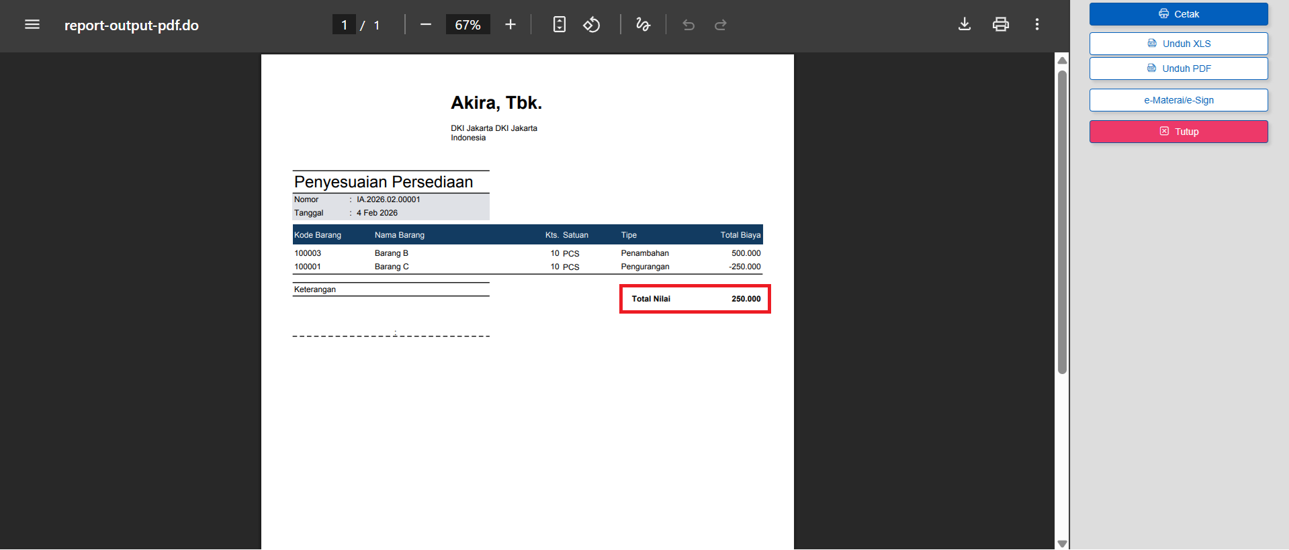The width and height of the screenshot is (1289, 550).
Task: Zoom out with the minus icon
Action: (x=425, y=25)
